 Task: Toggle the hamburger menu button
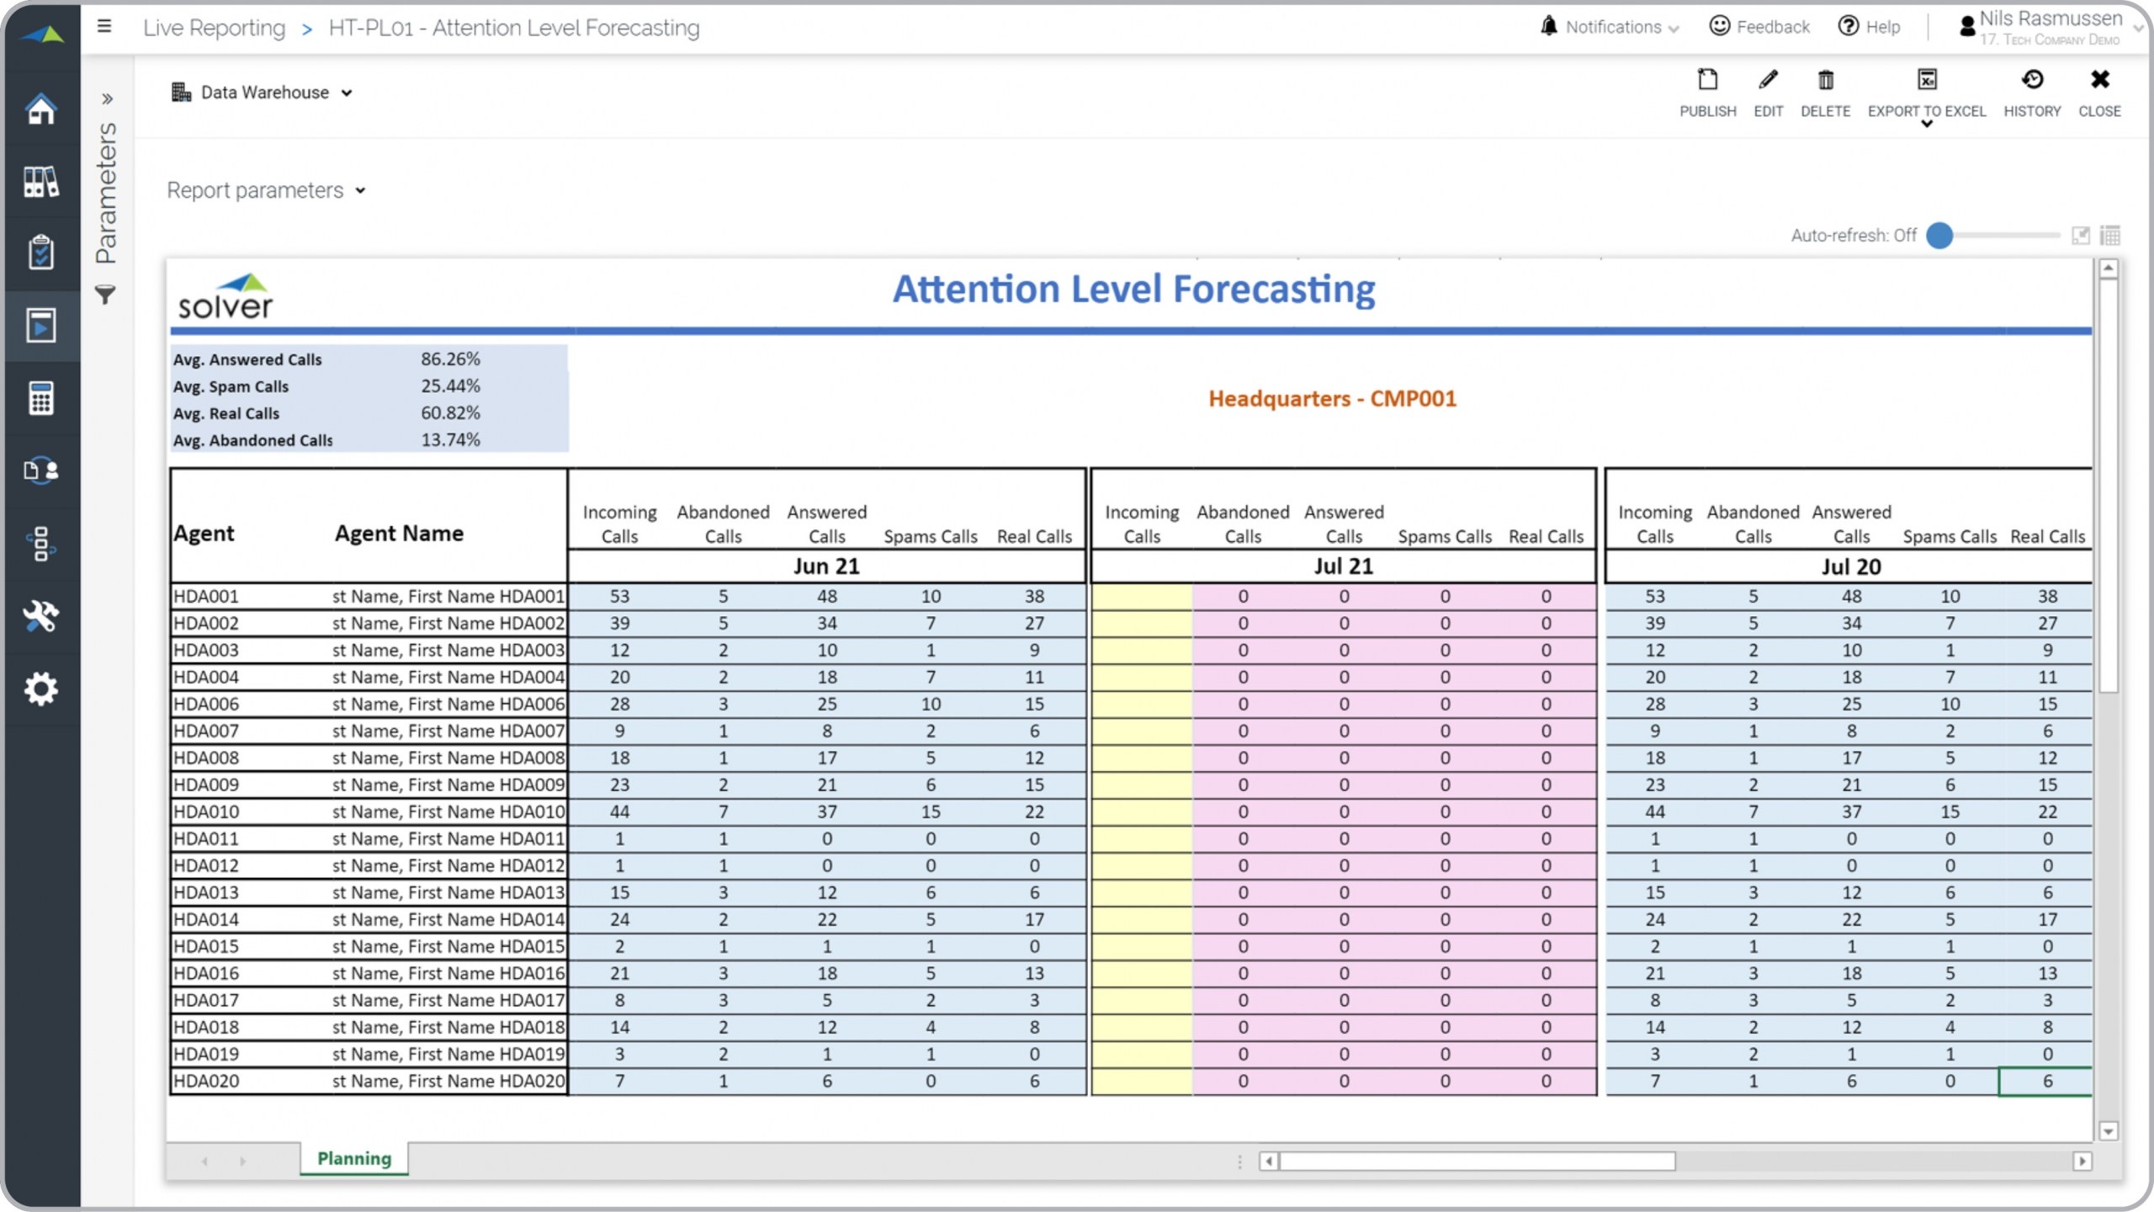tap(104, 27)
